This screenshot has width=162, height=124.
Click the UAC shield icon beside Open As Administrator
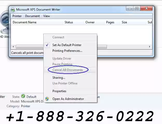(x=47, y=99)
